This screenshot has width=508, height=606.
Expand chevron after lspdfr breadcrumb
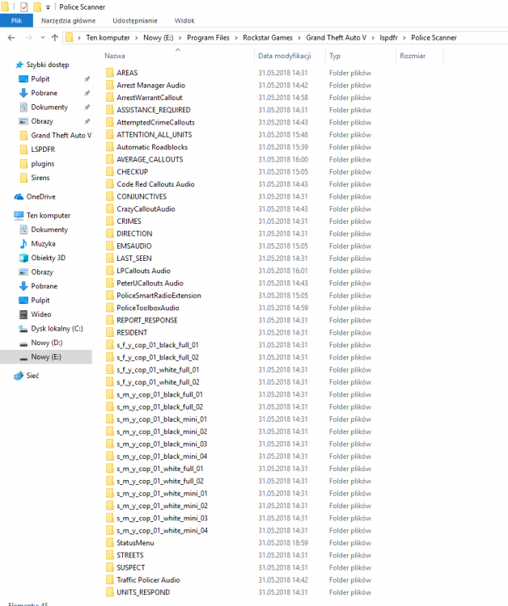pos(404,38)
